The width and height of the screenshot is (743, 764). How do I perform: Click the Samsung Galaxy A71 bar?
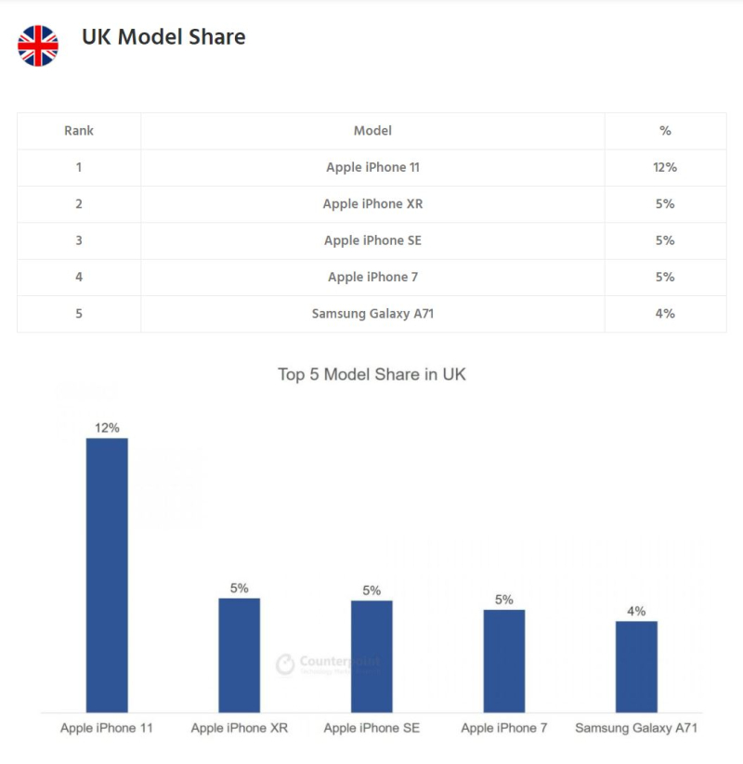click(636, 666)
